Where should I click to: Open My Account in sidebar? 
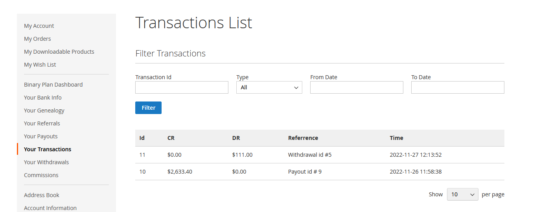click(x=39, y=26)
